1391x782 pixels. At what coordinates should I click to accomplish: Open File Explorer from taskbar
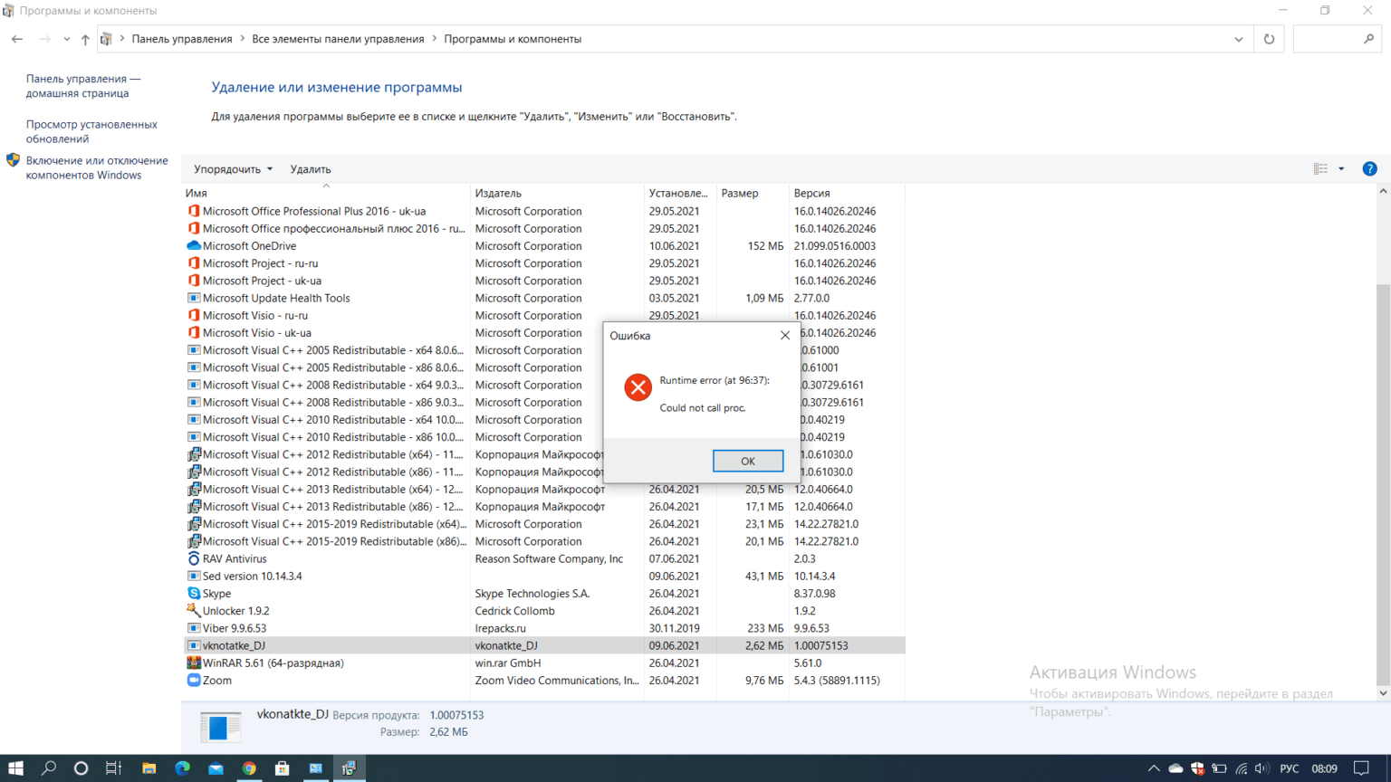pos(149,768)
